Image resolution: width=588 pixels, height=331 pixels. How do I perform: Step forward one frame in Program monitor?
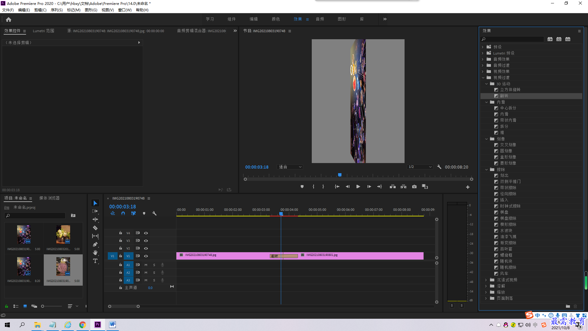coord(369,187)
